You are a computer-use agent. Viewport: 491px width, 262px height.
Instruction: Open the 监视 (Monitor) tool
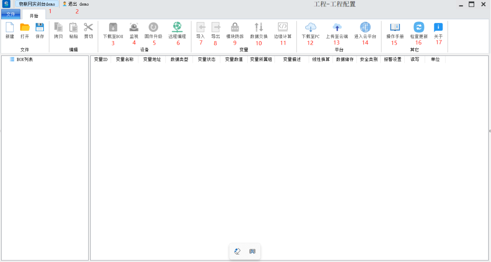[x=134, y=28]
